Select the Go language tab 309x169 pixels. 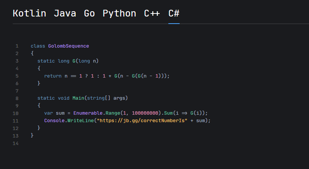(90, 13)
